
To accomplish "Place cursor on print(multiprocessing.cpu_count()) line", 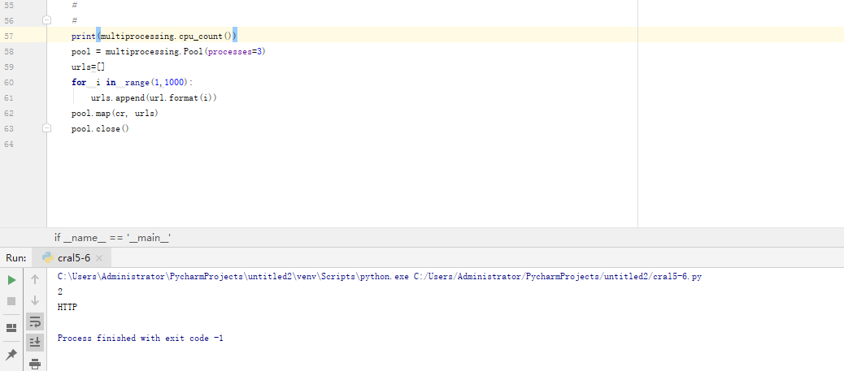I will click(x=154, y=36).
